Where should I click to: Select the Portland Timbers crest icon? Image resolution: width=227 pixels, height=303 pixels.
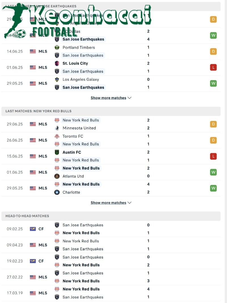pyautogui.click(x=57, y=48)
